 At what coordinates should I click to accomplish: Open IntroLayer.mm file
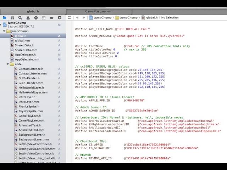coord(29,102)
